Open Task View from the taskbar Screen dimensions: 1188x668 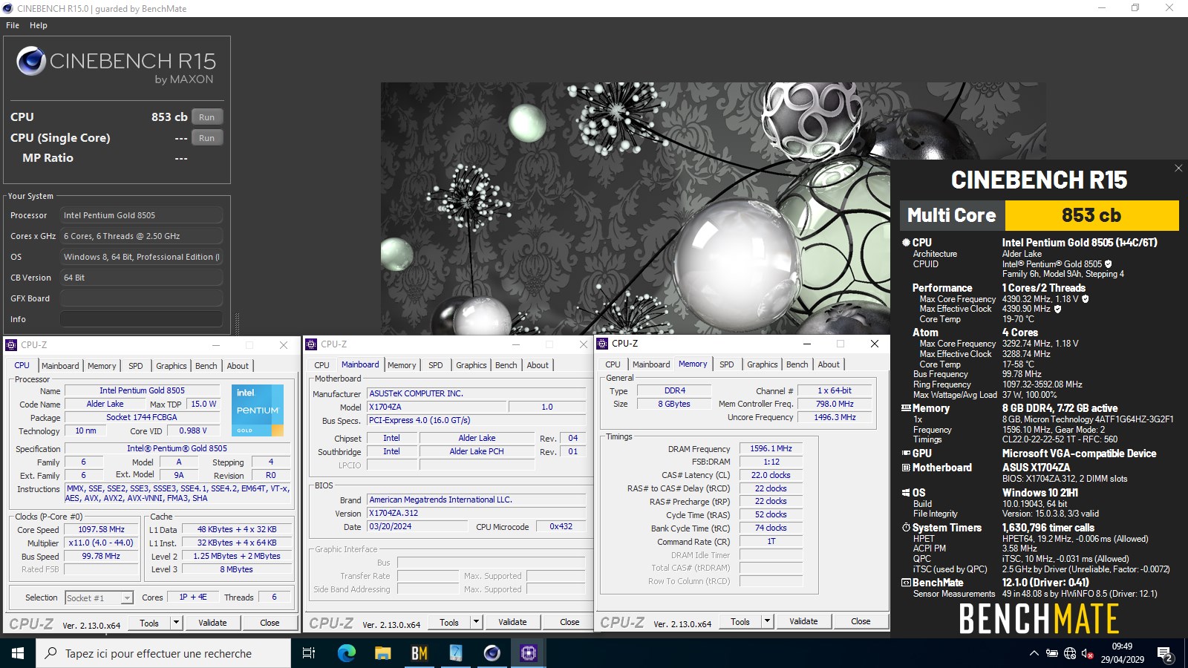pos(309,653)
